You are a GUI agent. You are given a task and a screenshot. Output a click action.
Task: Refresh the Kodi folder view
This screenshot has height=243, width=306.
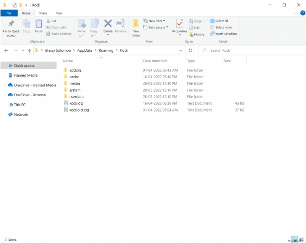(190, 50)
